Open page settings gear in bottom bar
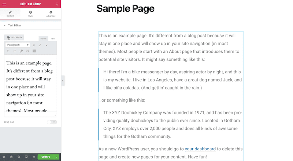This screenshot has width=293, height=161. (4, 157)
